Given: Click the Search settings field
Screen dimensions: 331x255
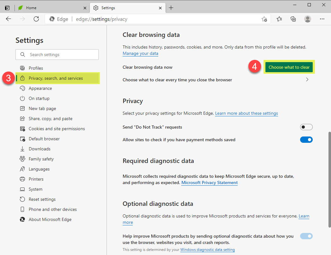Looking at the screenshot, I should click(57, 55).
